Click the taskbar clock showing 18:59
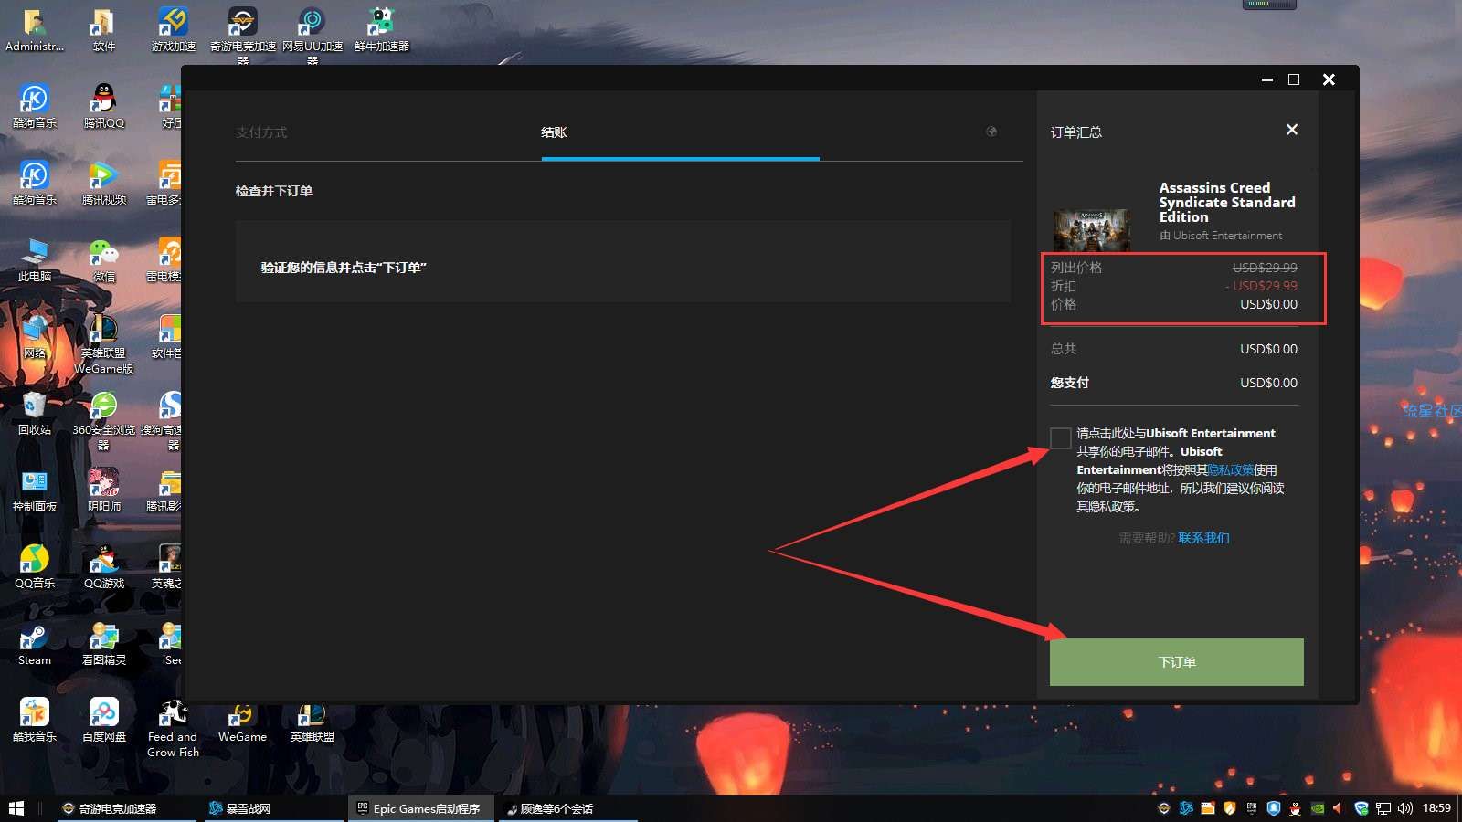The height and width of the screenshot is (822, 1462). click(1437, 808)
